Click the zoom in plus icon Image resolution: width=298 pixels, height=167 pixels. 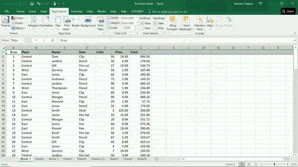click(x=288, y=164)
